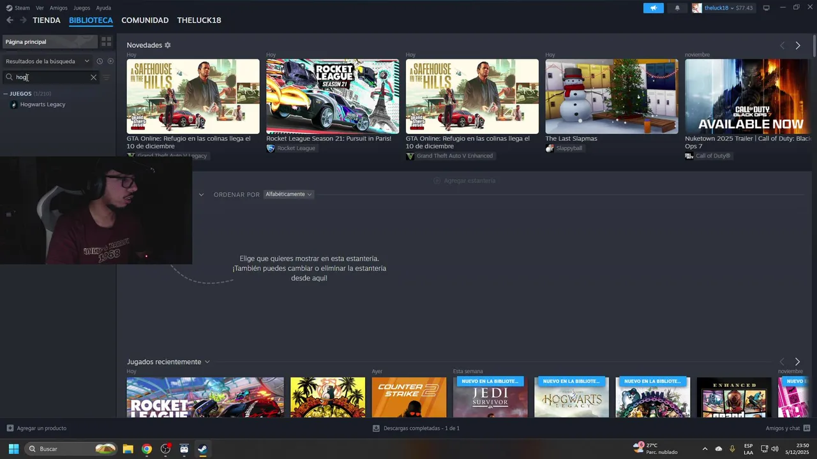Open Friends and chat icon

point(807,428)
